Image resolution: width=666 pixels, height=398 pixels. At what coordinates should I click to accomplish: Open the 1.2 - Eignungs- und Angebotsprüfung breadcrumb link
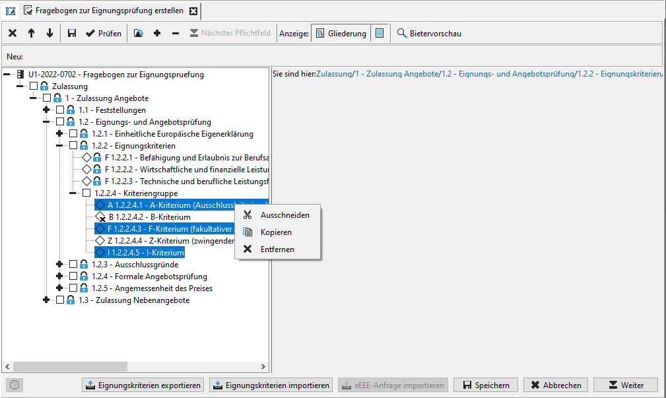(x=508, y=74)
